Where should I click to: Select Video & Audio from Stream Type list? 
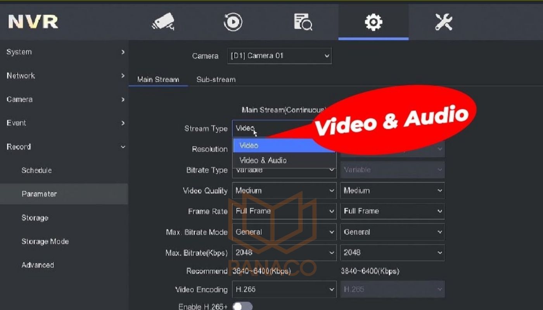coord(263,160)
